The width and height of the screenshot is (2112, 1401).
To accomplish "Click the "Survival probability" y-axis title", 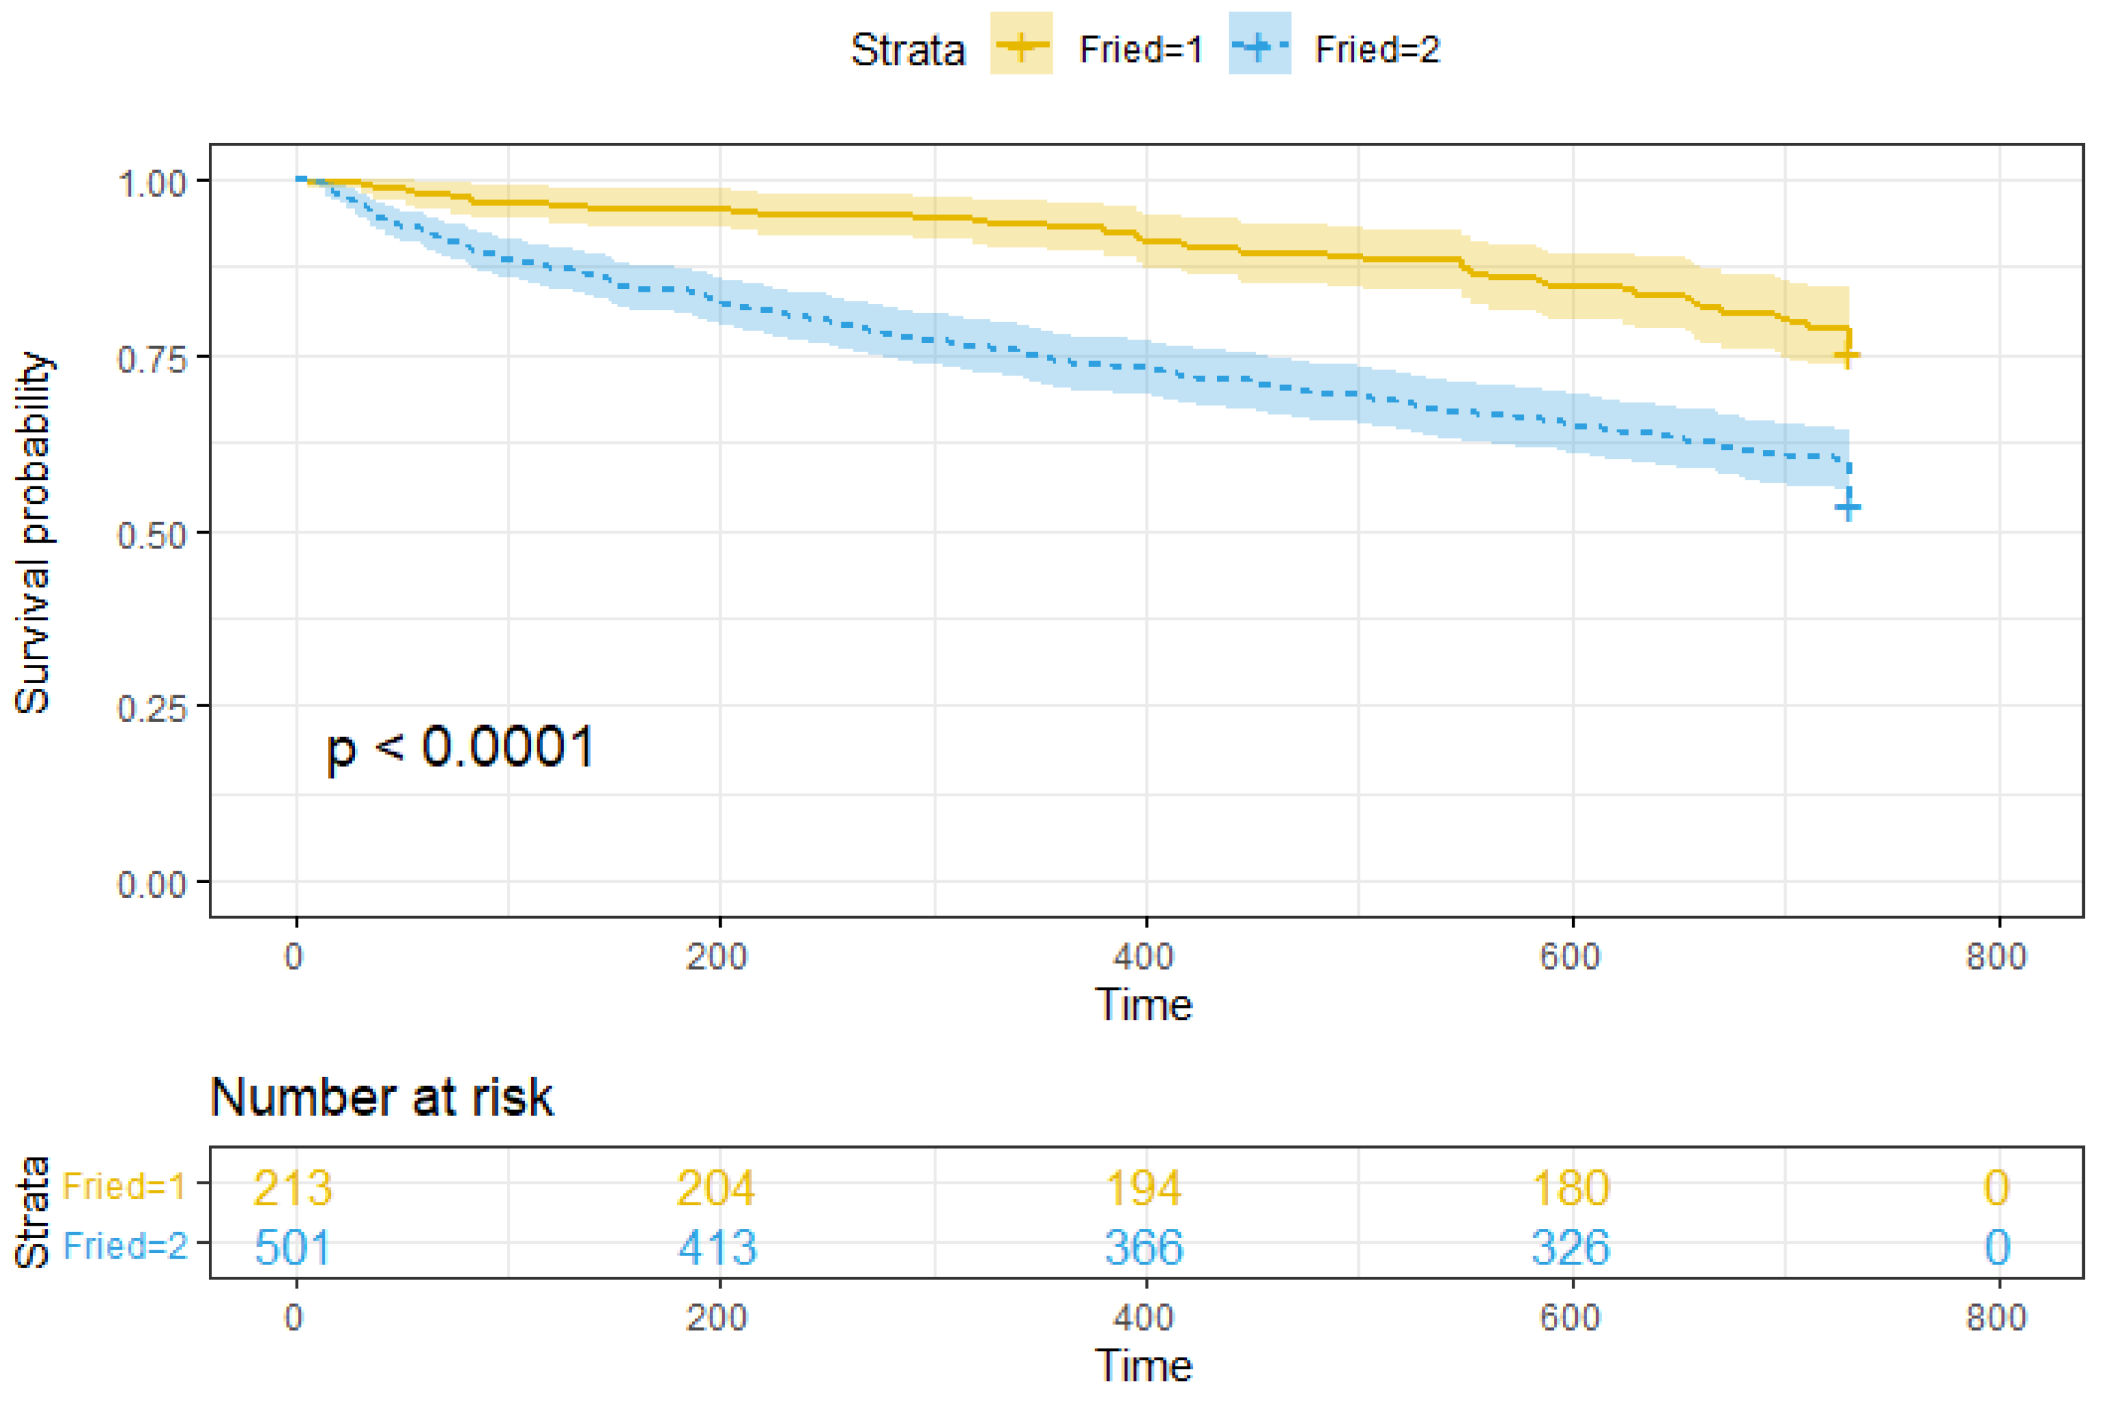I will pos(33,532).
